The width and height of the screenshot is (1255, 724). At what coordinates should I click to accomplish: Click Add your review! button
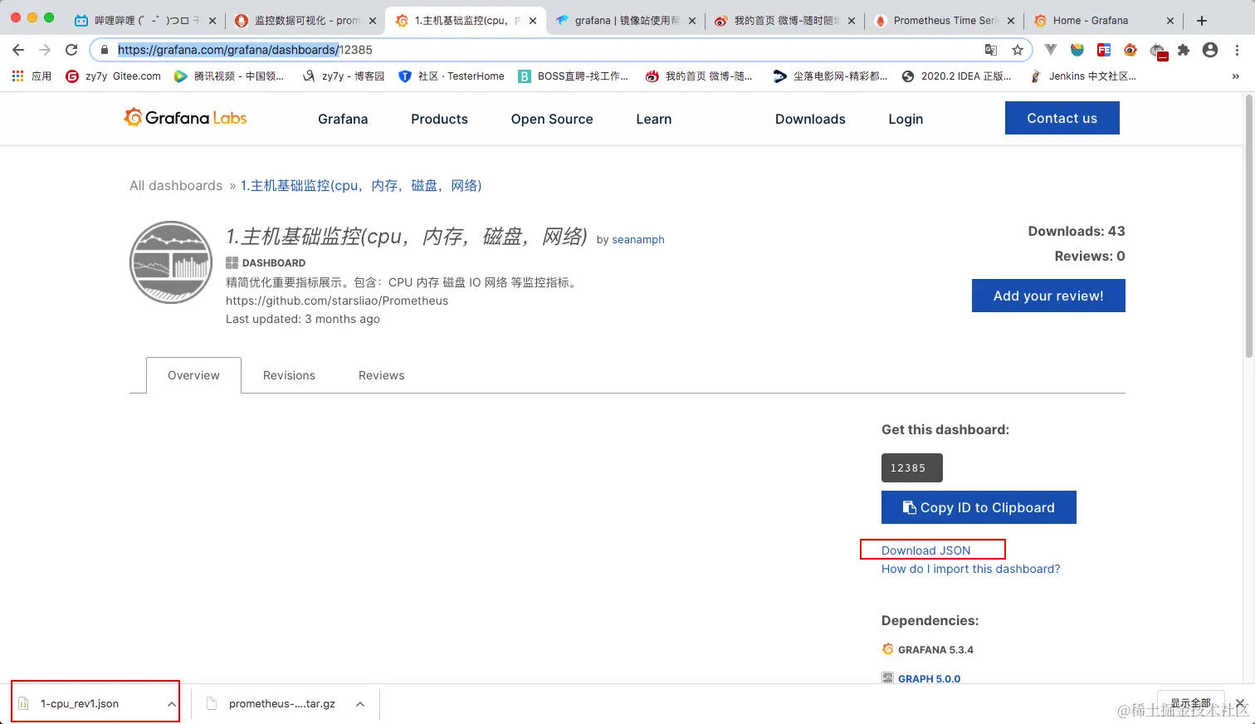tap(1048, 296)
